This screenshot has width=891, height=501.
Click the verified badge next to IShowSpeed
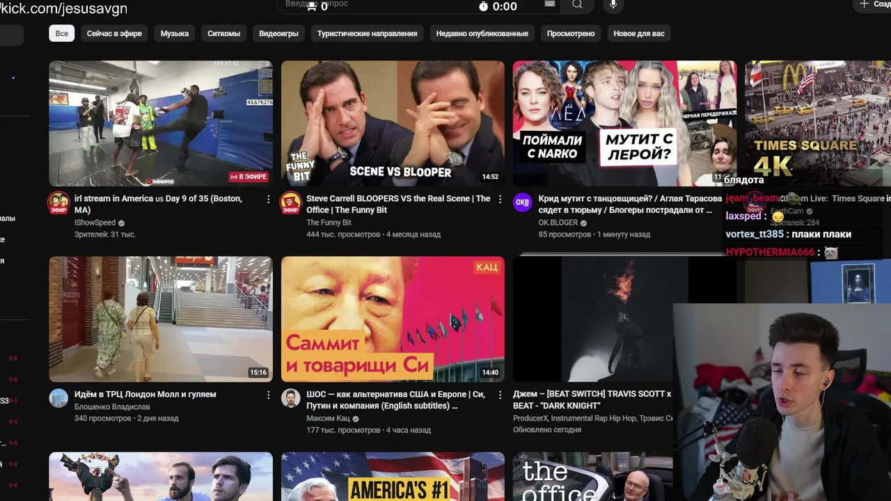(122, 223)
